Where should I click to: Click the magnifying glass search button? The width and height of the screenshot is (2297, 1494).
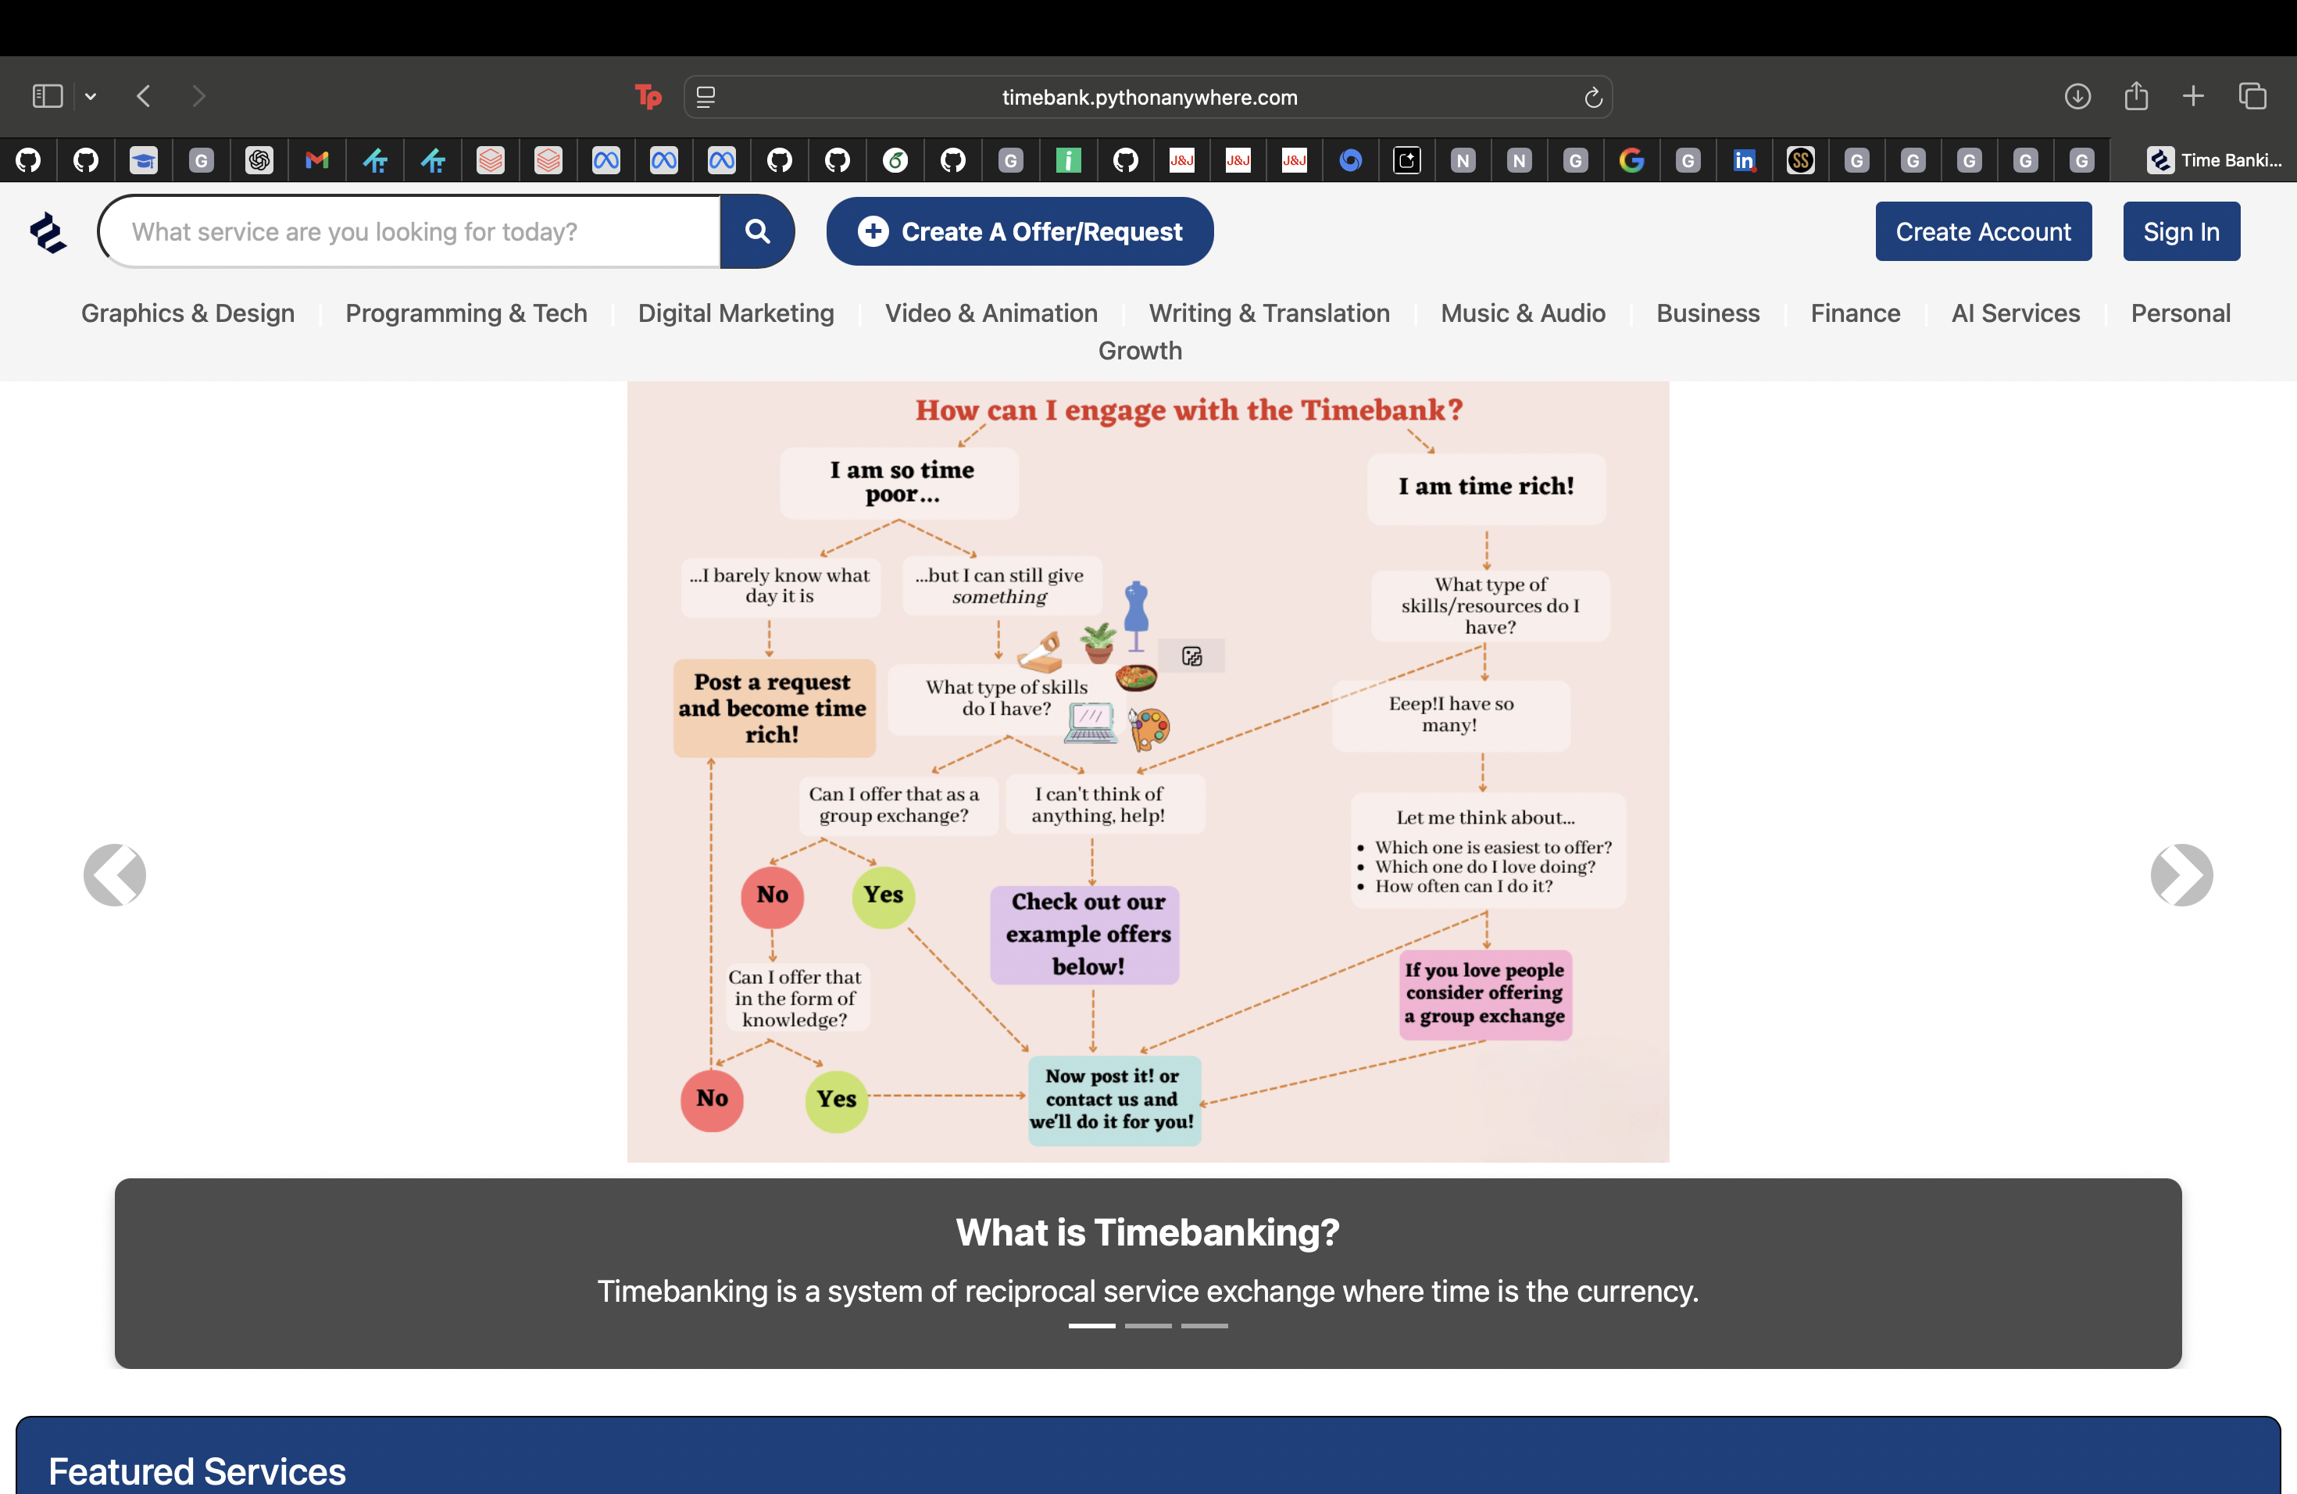[758, 231]
